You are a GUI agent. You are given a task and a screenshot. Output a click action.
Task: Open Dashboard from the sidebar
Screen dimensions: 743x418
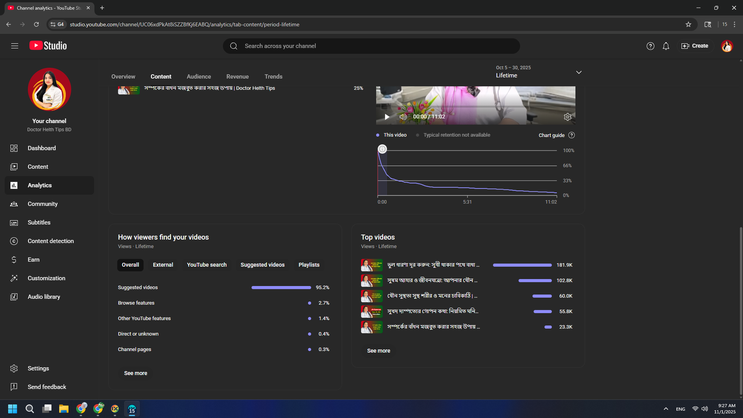point(41,148)
